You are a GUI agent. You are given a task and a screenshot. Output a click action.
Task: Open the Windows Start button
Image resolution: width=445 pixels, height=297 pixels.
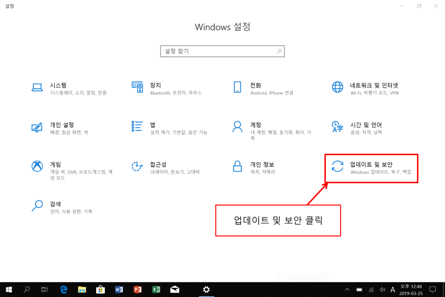(9, 290)
